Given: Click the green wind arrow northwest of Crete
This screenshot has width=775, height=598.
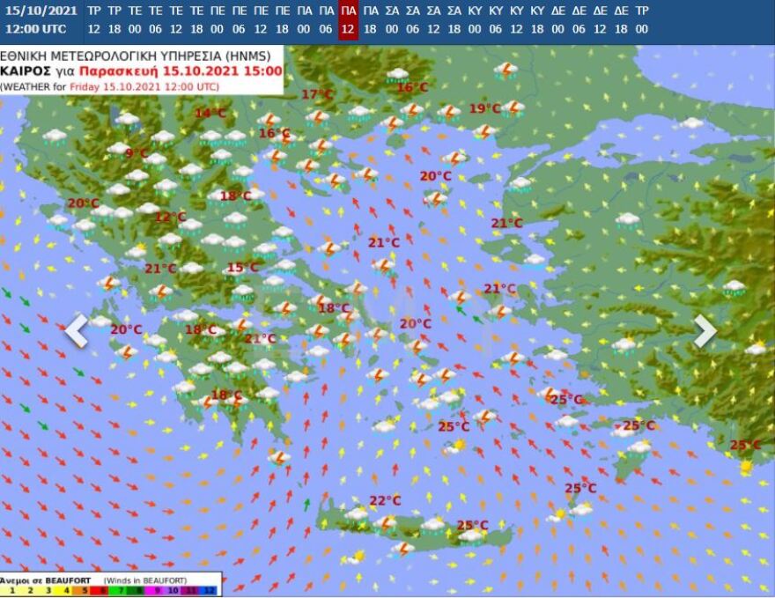Looking at the screenshot, I should point(307,505).
